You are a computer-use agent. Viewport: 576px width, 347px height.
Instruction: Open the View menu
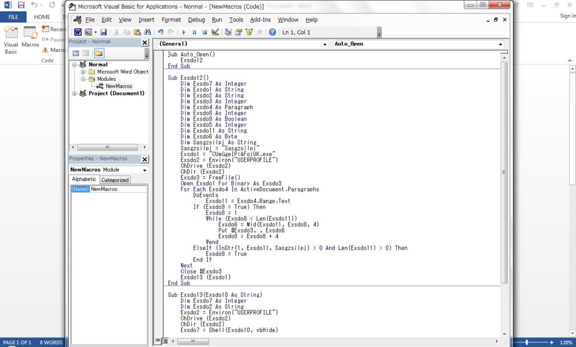125,20
